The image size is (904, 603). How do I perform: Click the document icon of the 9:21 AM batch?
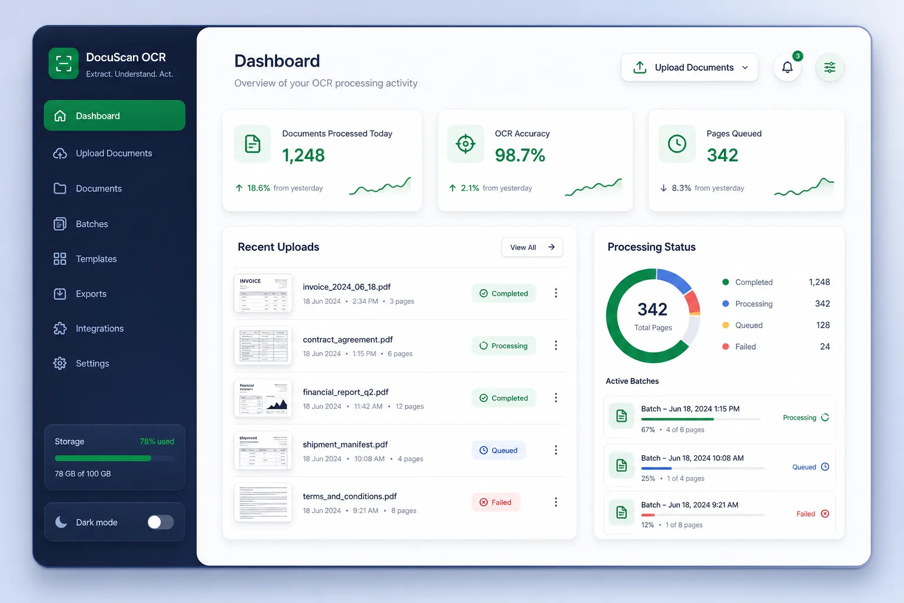coord(621,512)
